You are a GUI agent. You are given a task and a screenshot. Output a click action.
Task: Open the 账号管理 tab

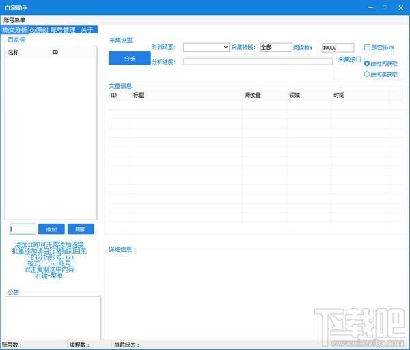click(63, 30)
